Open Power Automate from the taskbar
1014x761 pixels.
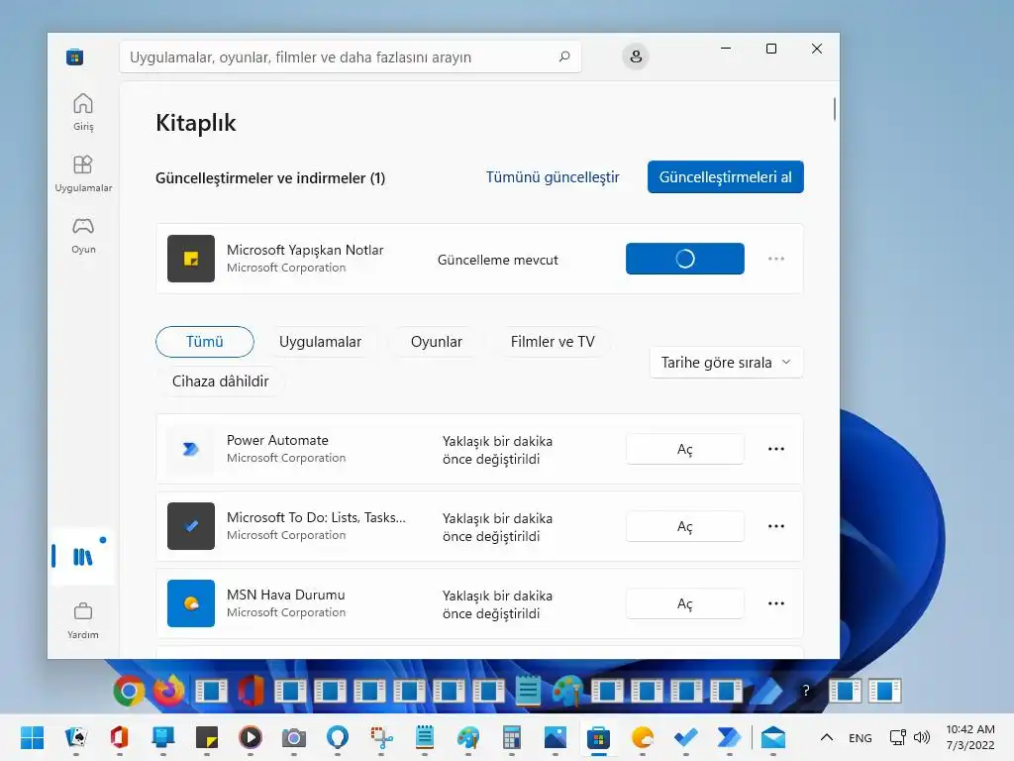pyautogui.click(x=730, y=737)
